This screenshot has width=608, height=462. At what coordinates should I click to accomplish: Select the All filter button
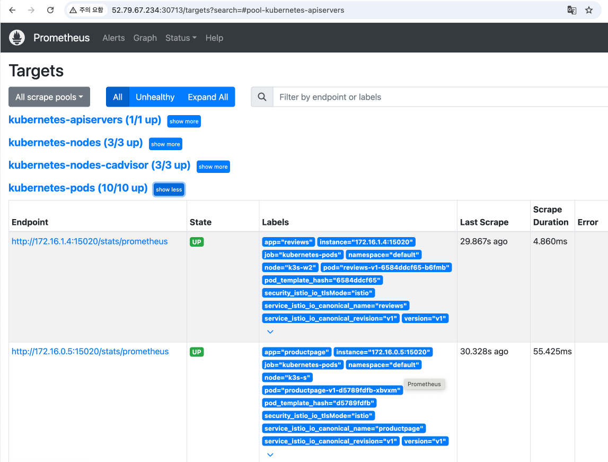tap(118, 97)
